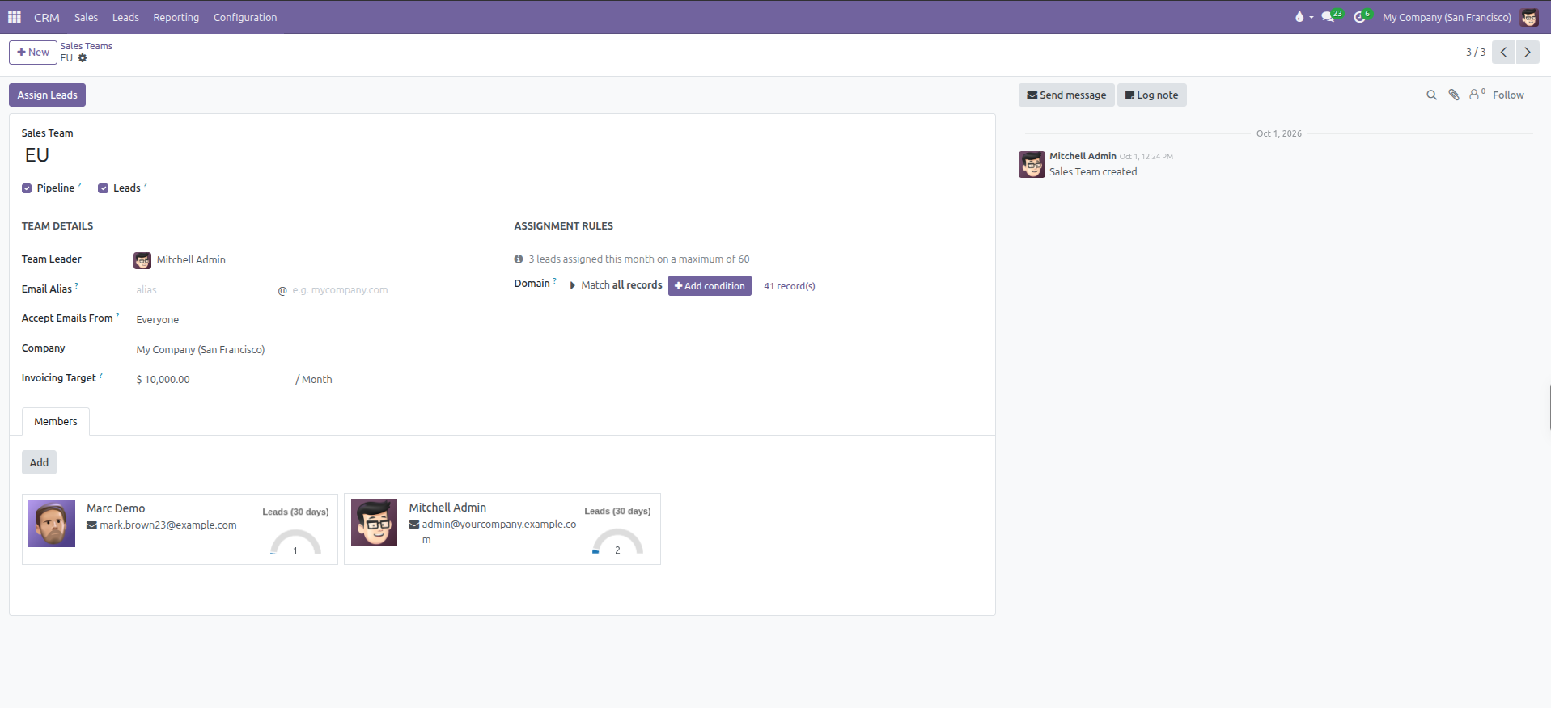Click the gear icon next to EU breadcrumb

83,58
